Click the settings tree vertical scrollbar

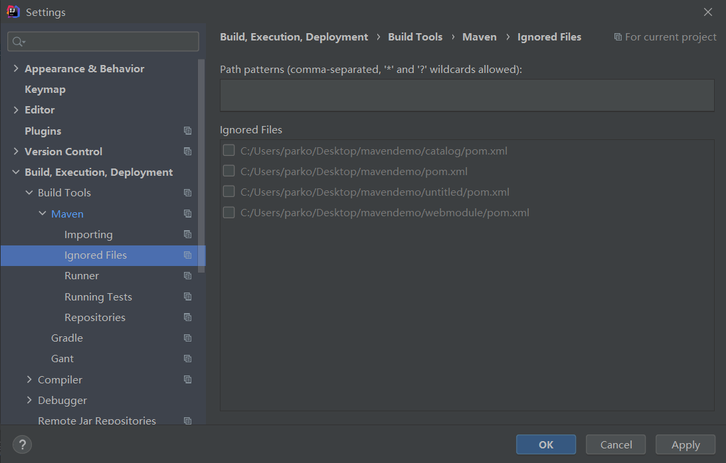pyautogui.click(x=201, y=166)
